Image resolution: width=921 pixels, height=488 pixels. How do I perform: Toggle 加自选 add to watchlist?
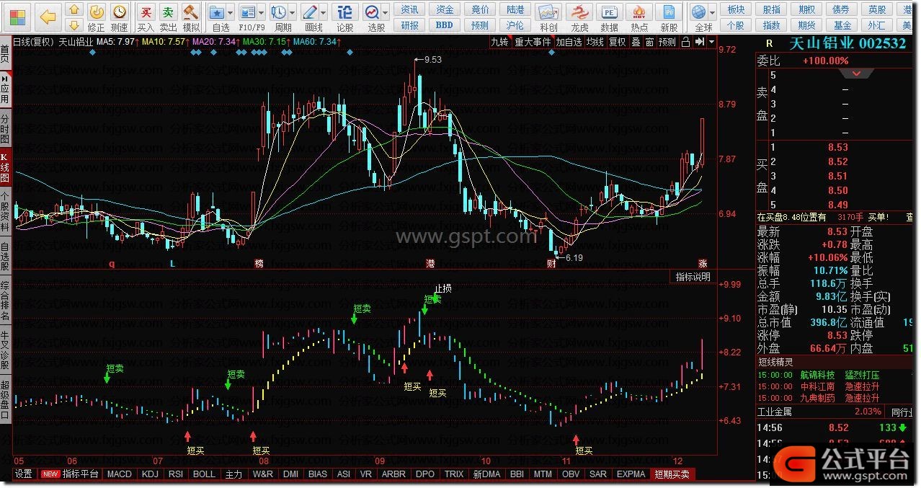569,42
